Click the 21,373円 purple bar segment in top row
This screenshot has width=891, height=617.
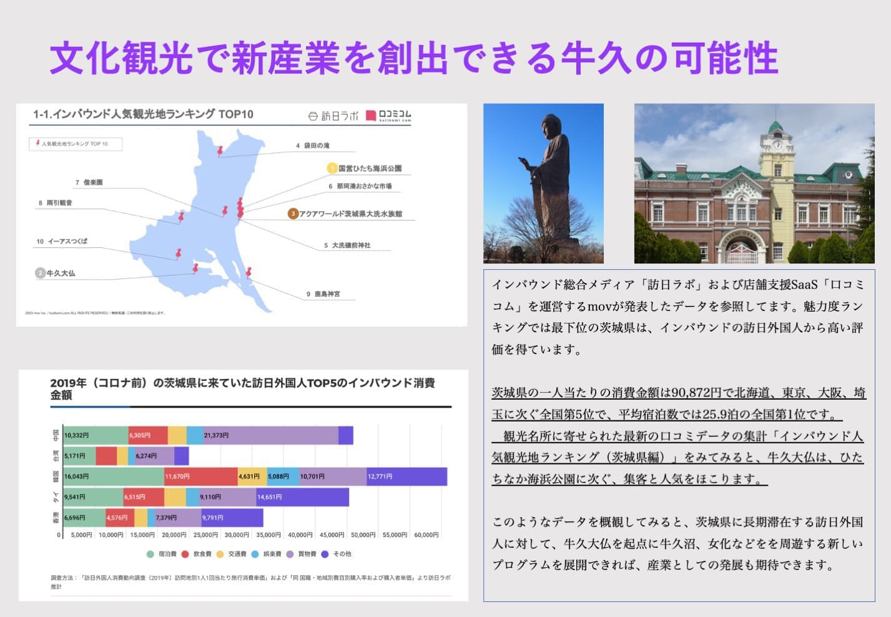pyautogui.click(x=270, y=435)
